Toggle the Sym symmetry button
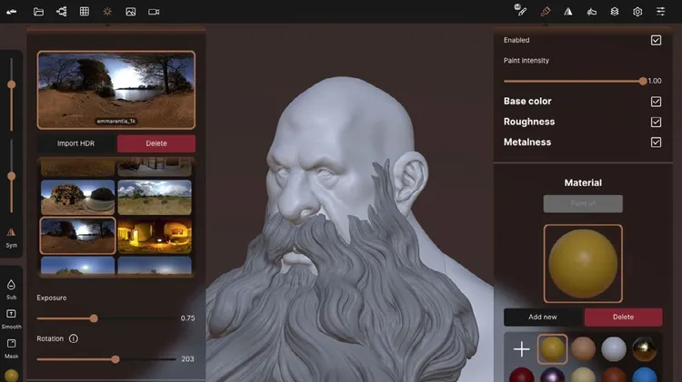The image size is (682, 382). coord(11,236)
